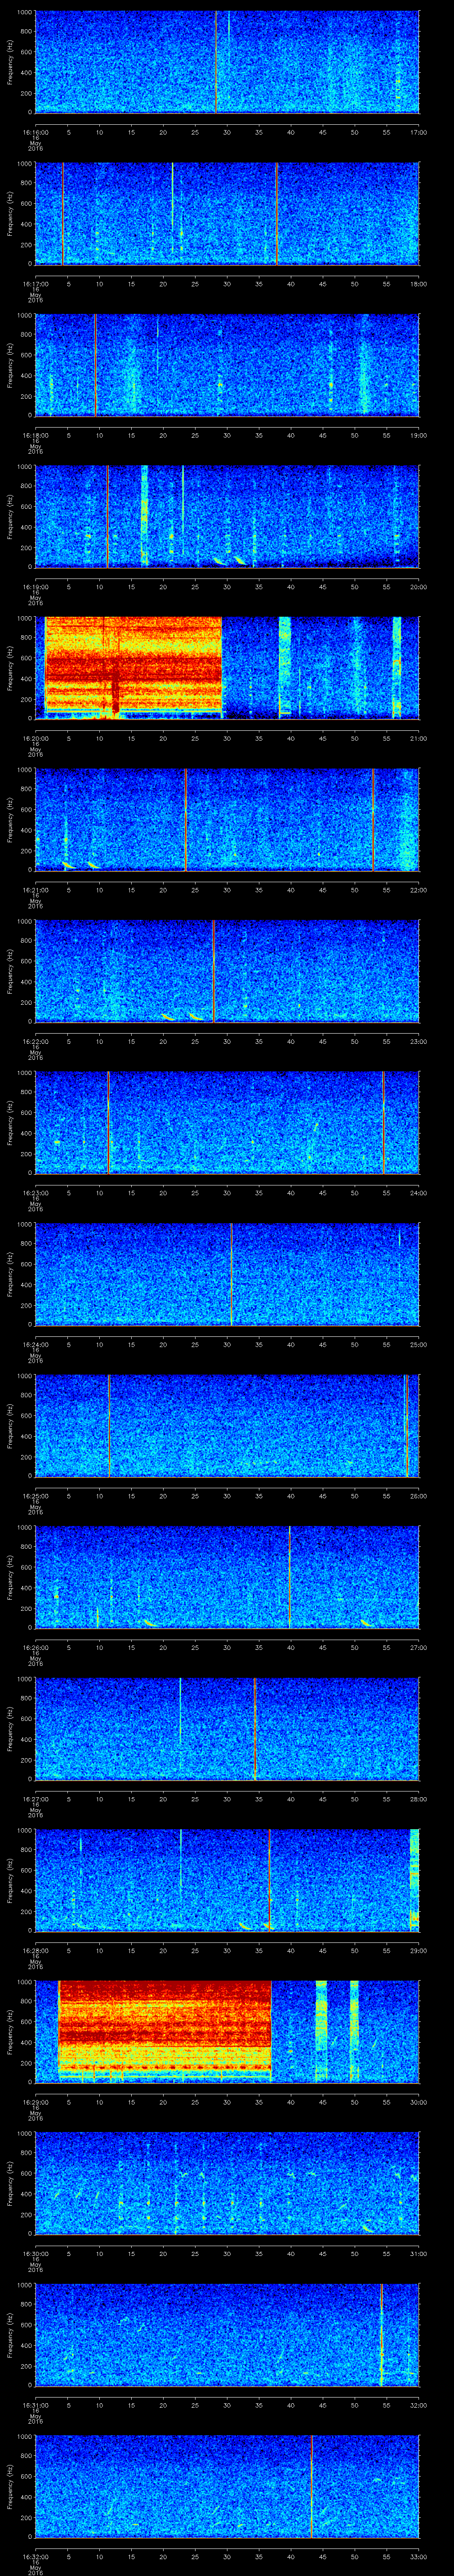Click the 16:32:00 start time label
Image resolution: width=454 pixels, height=2576 pixels.
[x=35, y=2556]
